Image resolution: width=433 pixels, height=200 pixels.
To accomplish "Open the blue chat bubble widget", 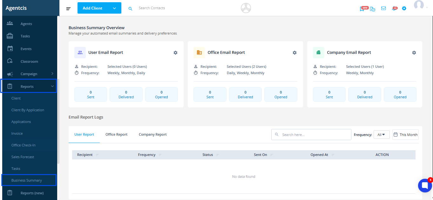I will click(425, 185).
